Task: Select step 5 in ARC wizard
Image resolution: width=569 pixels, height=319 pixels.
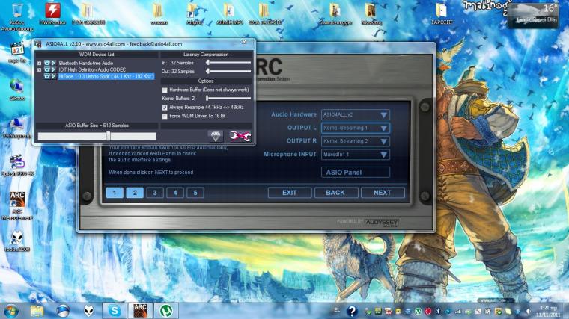Action: pyautogui.click(x=195, y=192)
